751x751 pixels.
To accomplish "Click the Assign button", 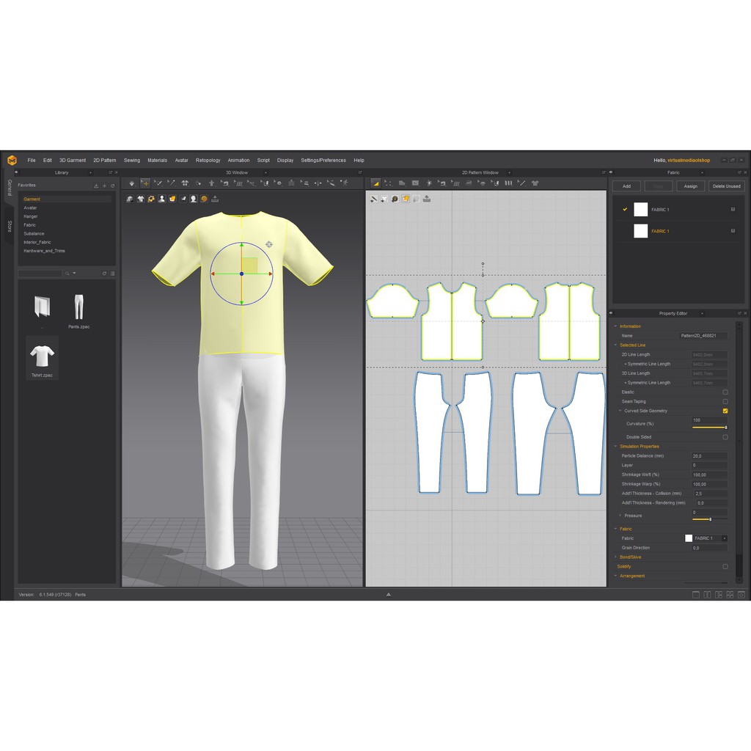I will 691,186.
